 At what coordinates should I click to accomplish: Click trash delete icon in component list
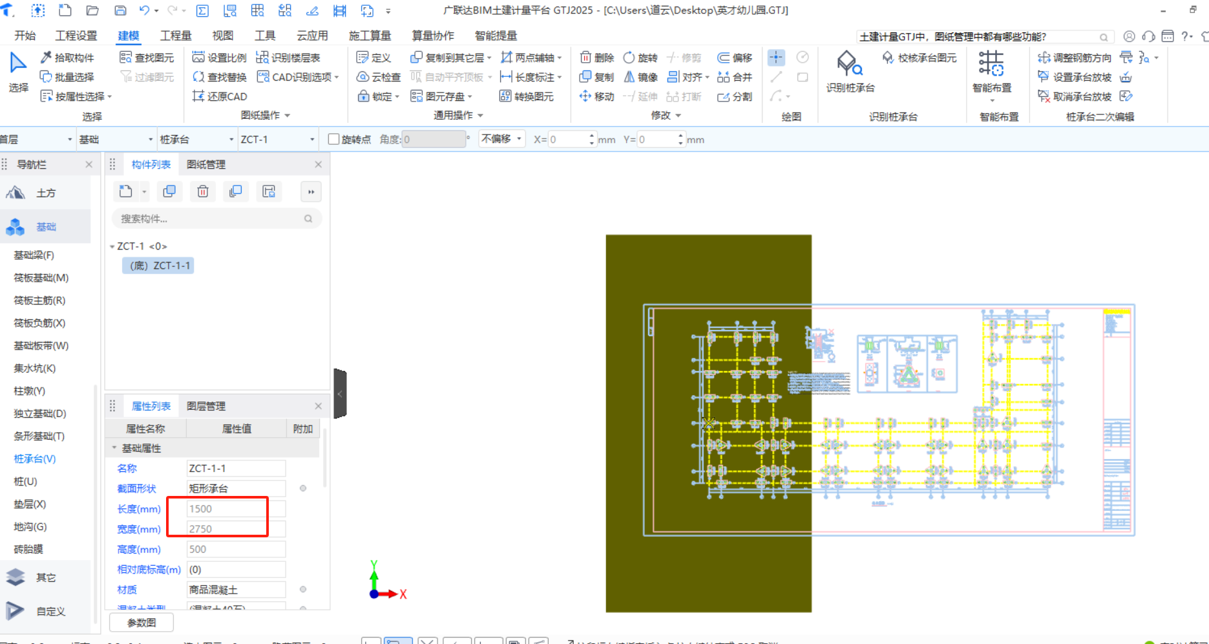point(203,191)
